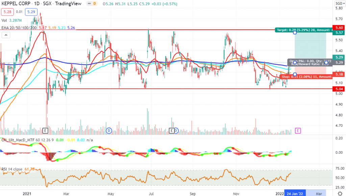The height and width of the screenshot is (196, 346).
Task: Click the 5.80 price axis label
Action: click(x=339, y=8)
